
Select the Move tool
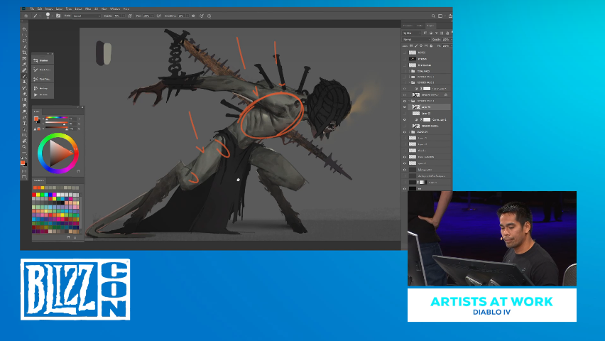pyautogui.click(x=24, y=29)
